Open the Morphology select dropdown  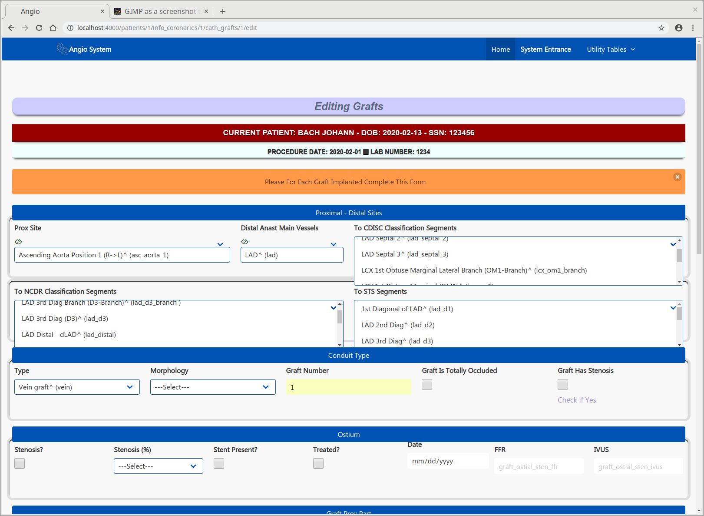(213, 387)
